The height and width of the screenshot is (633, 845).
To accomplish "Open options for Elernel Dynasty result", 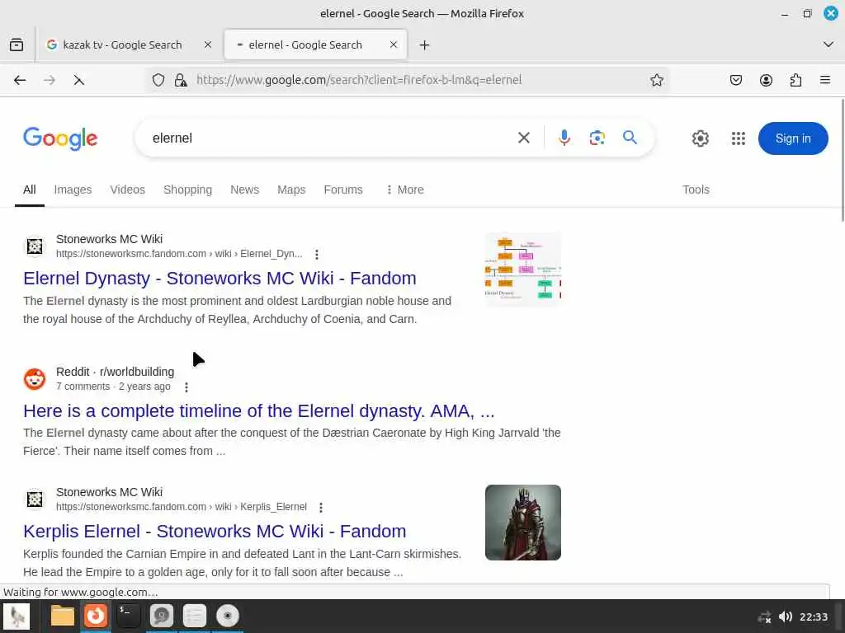I will (316, 254).
